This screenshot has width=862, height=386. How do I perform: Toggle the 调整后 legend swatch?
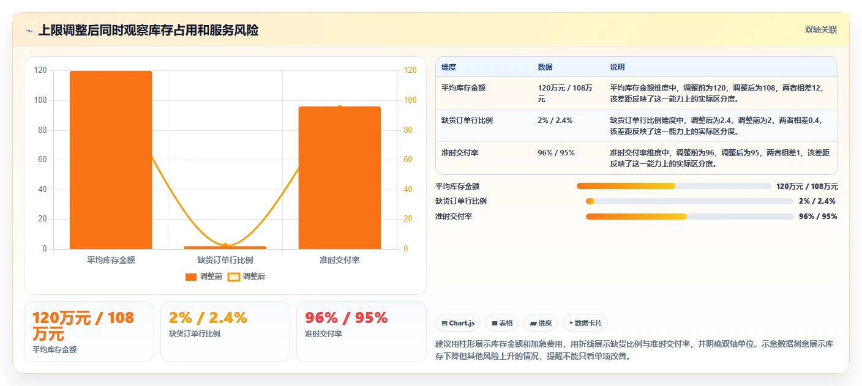pos(234,277)
